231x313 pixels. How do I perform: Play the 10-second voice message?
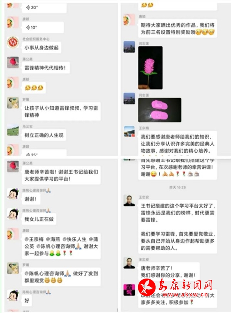pos(43,27)
